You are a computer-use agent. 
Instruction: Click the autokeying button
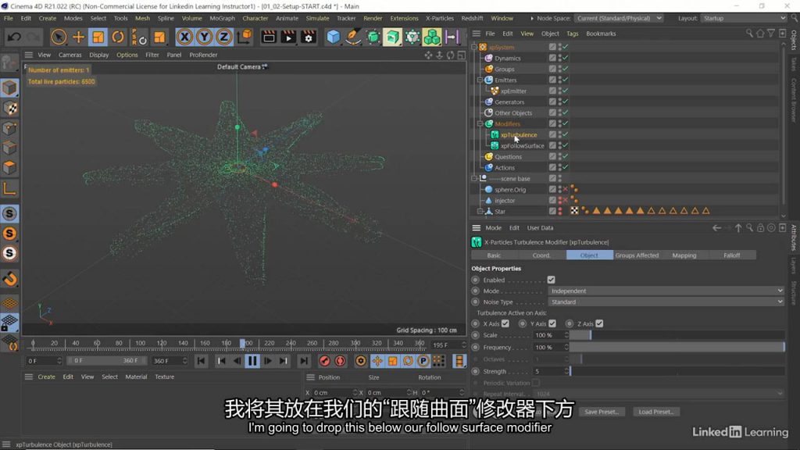[x=341, y=361]
